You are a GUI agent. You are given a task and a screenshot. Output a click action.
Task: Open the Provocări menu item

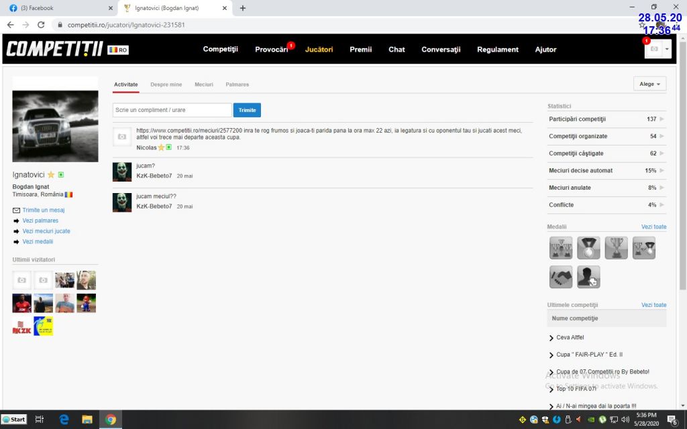tap(271, 50)
